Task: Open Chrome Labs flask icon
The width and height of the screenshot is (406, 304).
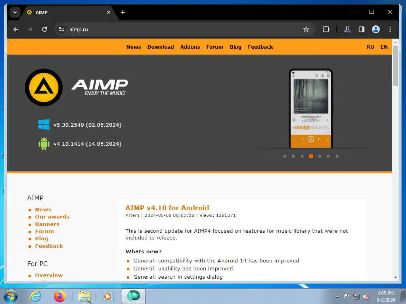Action: 347,29
